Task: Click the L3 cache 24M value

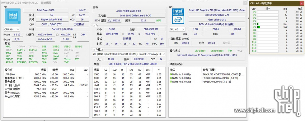Action: (x=83, y=34)
